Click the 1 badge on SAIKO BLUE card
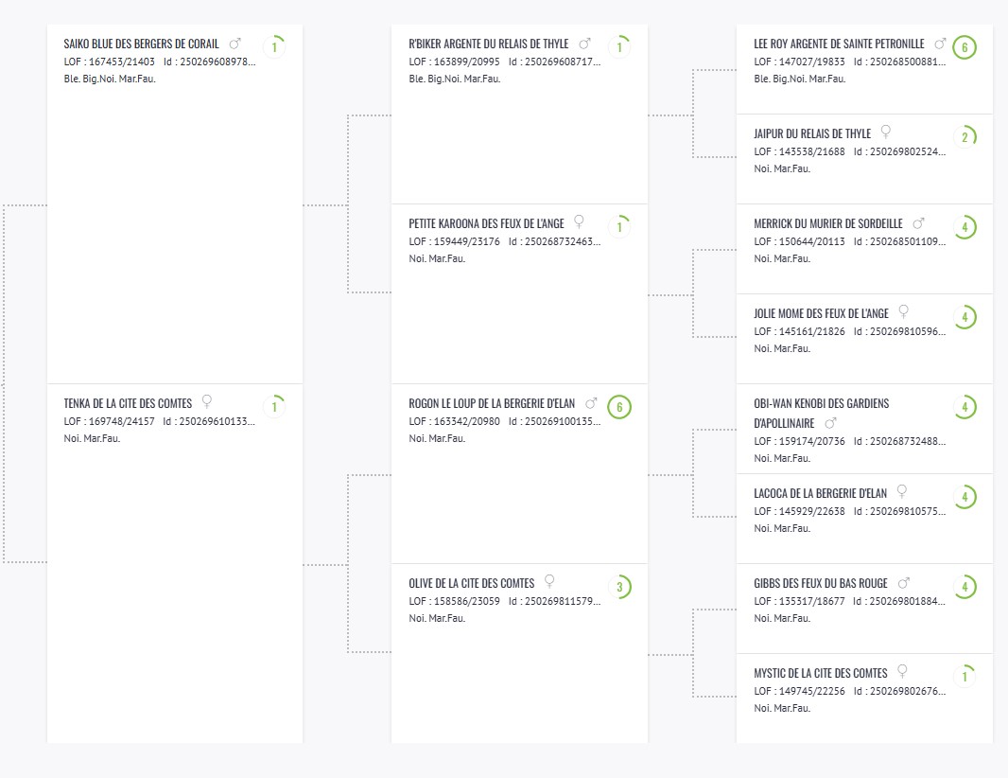The width and height of the screenshot is (1008, 778). pos(274,47)
